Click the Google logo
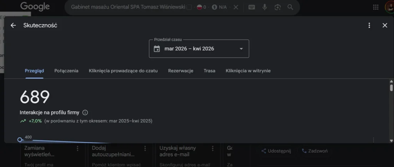The image size is (394, 167). (x=35, y=7)
